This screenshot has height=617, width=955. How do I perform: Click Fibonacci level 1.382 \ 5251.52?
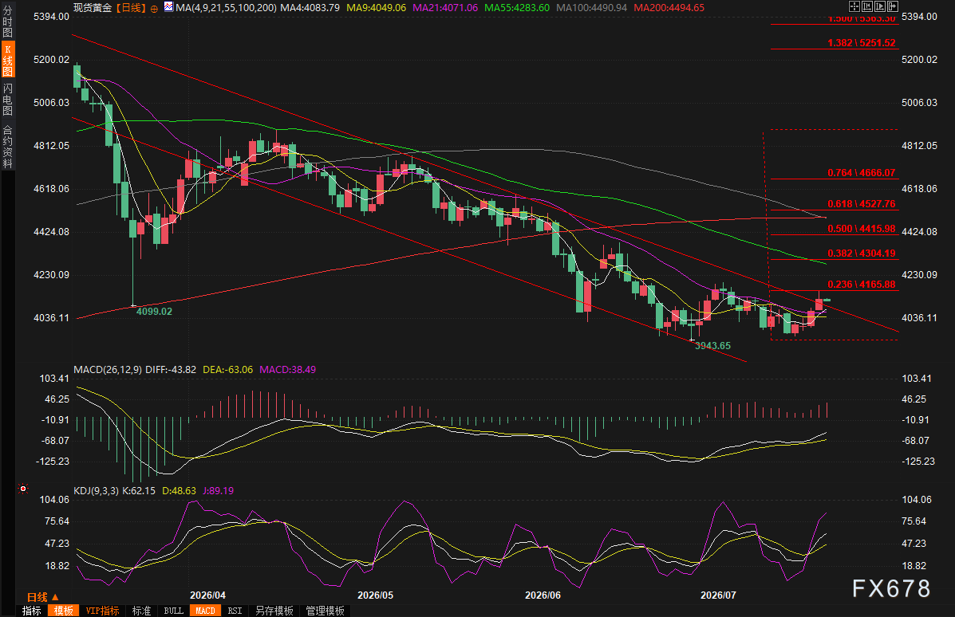click(861, 42)
